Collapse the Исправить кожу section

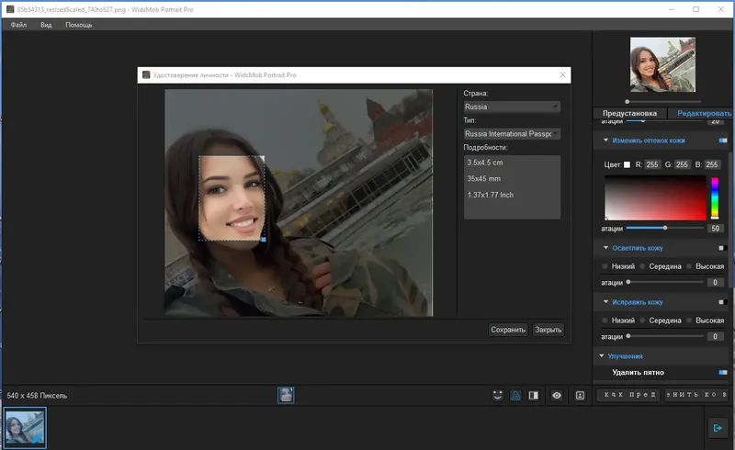[x=605, y=302]
